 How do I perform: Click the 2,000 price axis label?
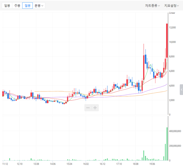172,100
